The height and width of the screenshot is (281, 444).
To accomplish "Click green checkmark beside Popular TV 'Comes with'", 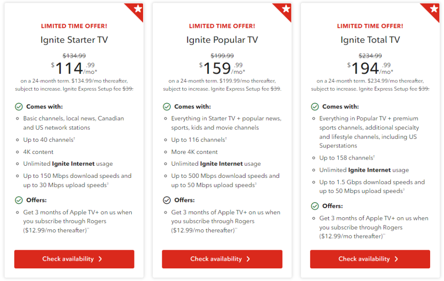I will point(167,107).
